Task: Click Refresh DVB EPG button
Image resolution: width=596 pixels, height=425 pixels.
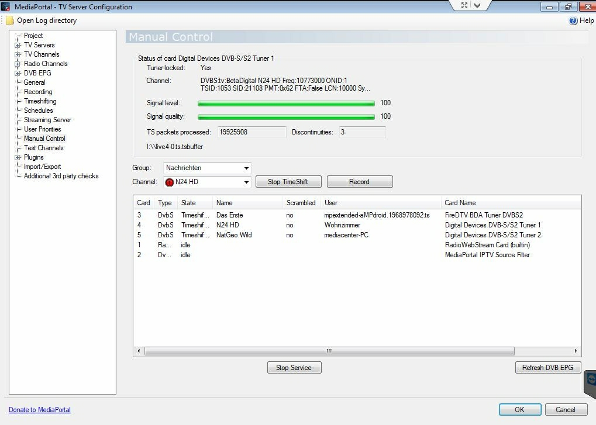Action: point(547,368)
